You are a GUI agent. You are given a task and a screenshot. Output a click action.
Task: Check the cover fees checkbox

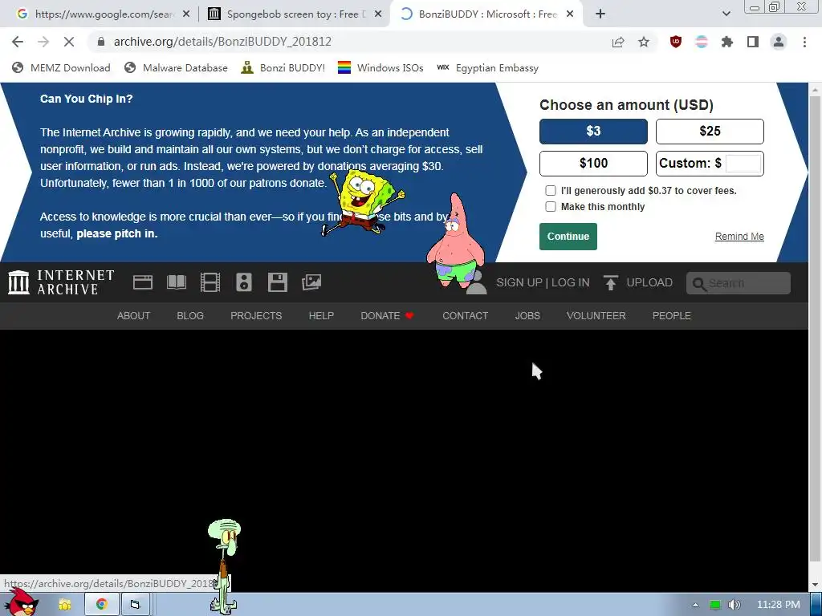point(551,191)
